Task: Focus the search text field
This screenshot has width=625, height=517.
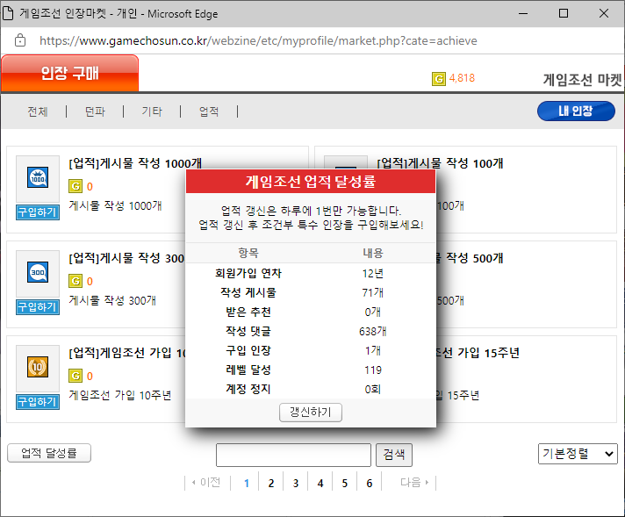Action: tap(293, 455)
